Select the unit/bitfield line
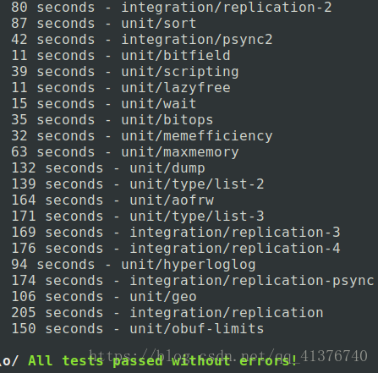 click(x=121, y=56)
